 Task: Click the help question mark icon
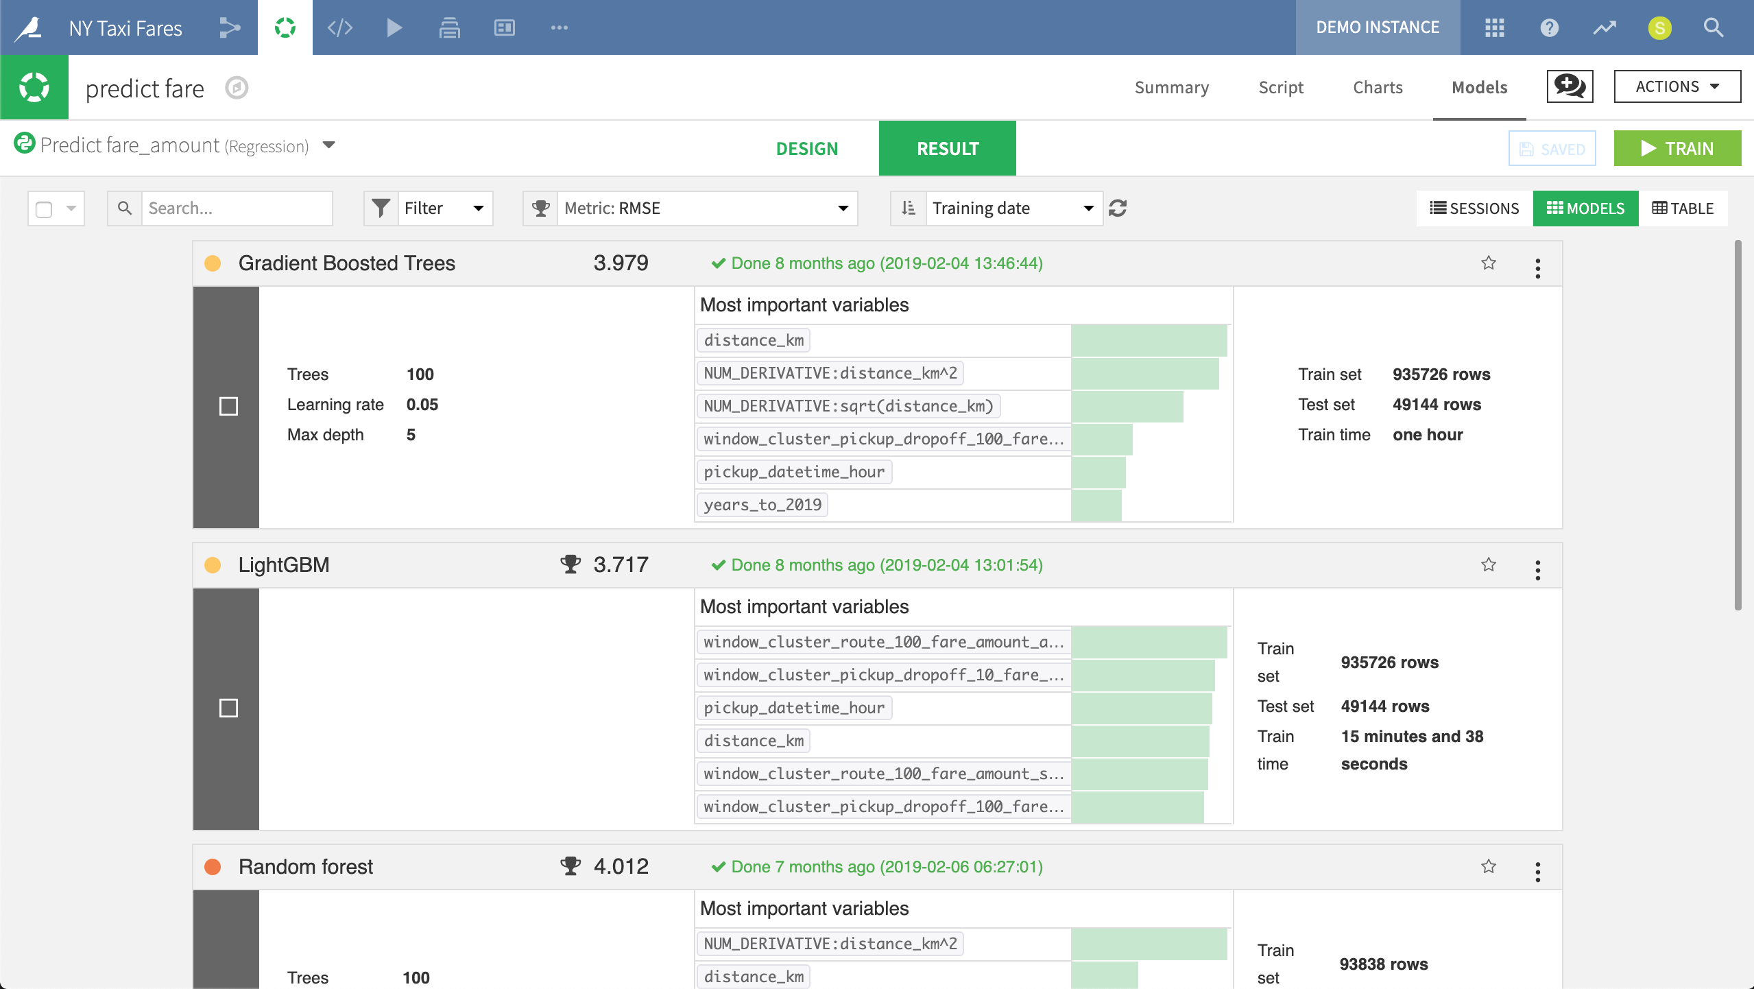pyautogui.click(x=1550, y=27)
